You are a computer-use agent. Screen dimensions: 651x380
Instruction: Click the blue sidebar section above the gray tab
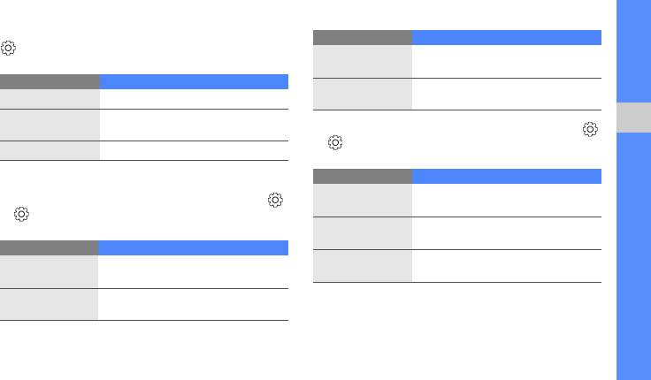click(x=632, y=50)
